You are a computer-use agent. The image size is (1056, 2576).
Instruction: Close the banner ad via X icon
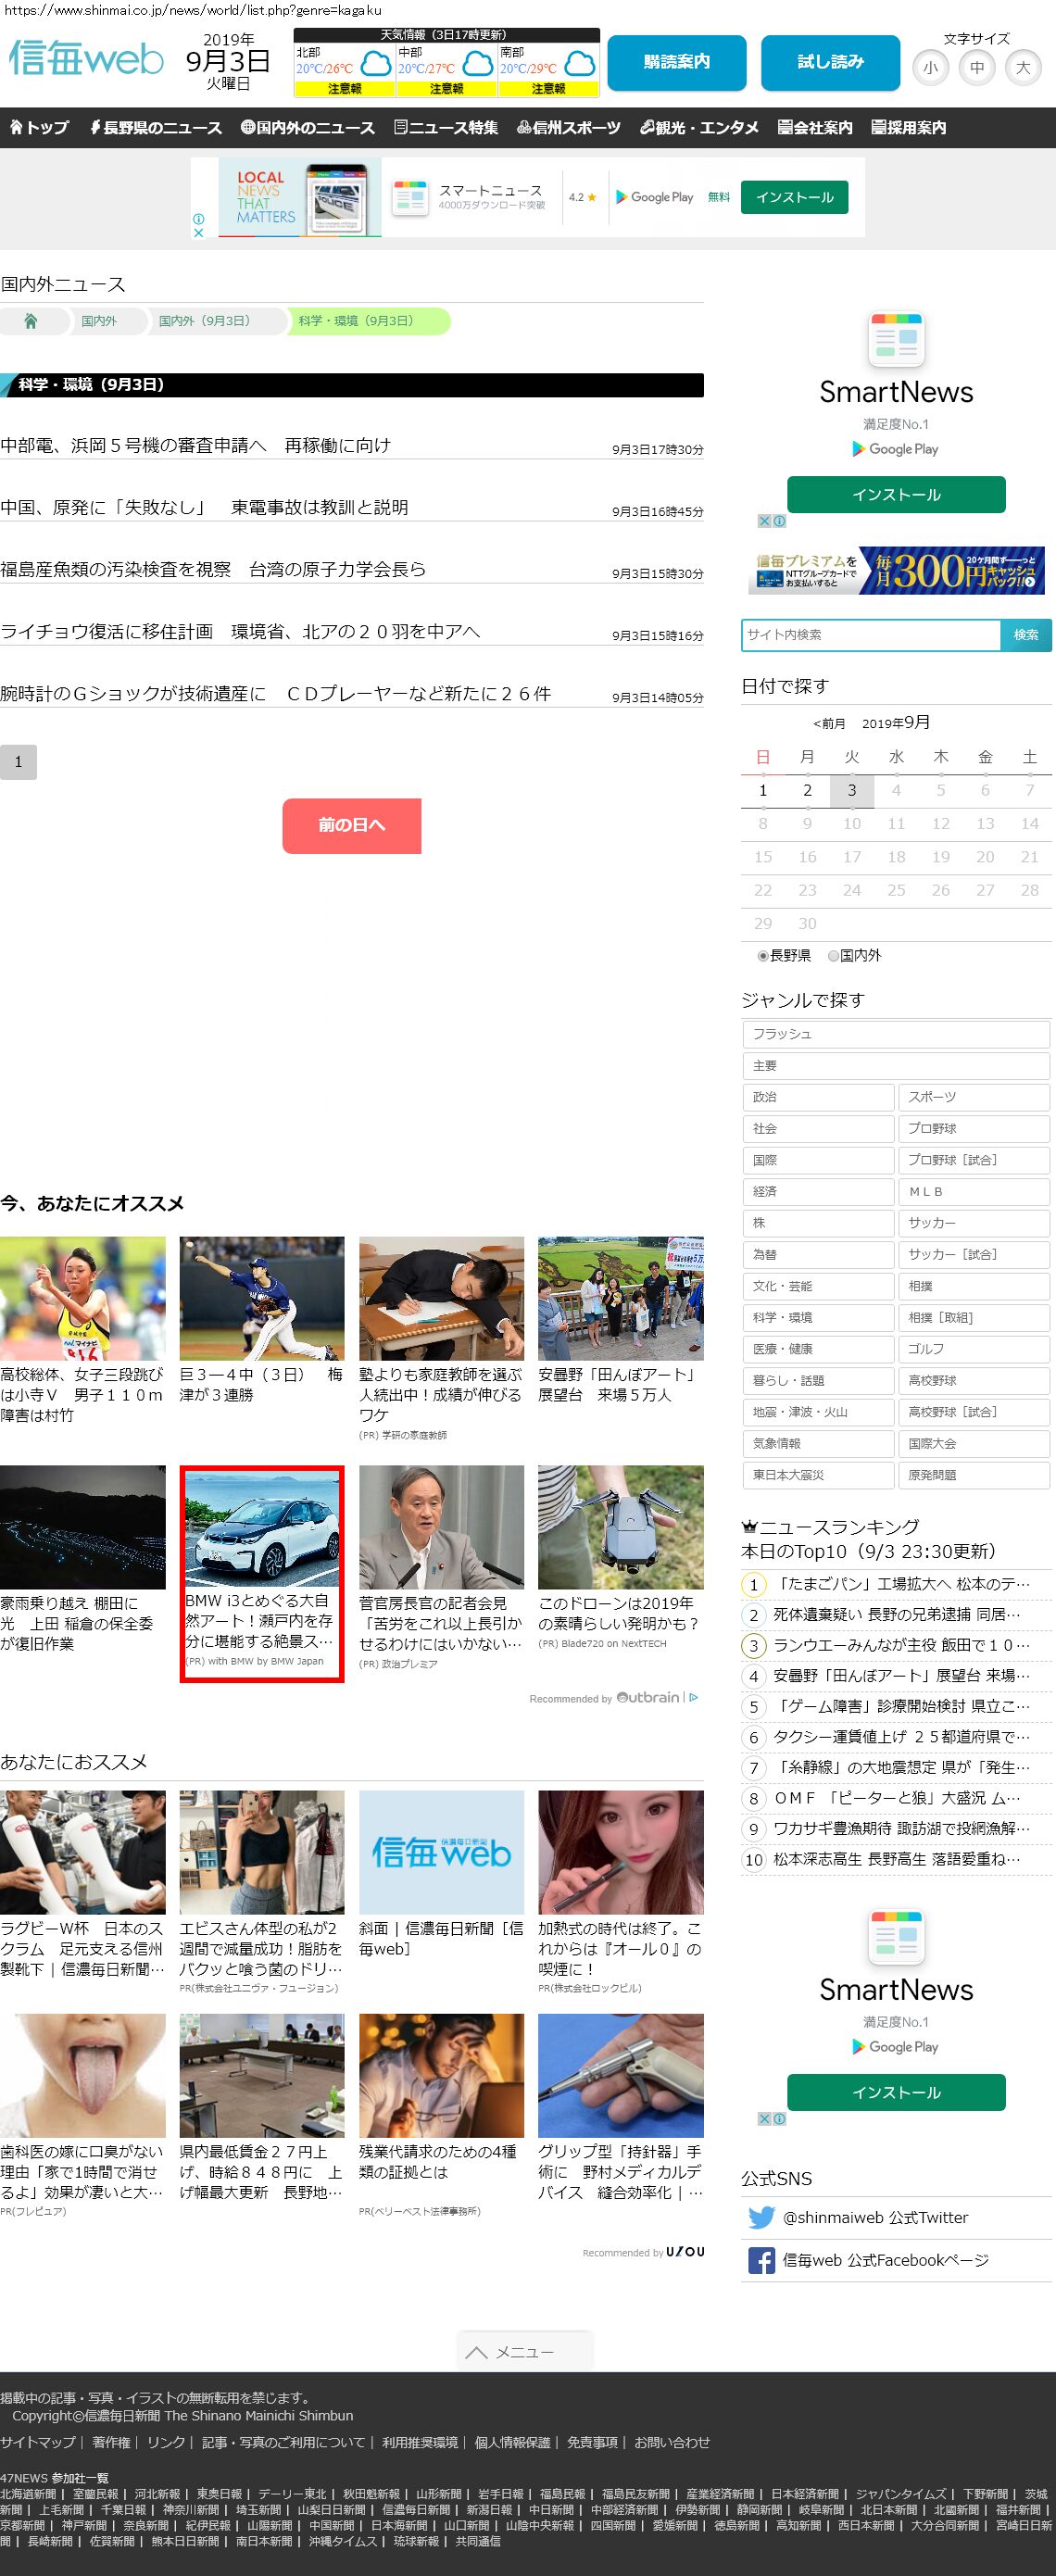198,233
